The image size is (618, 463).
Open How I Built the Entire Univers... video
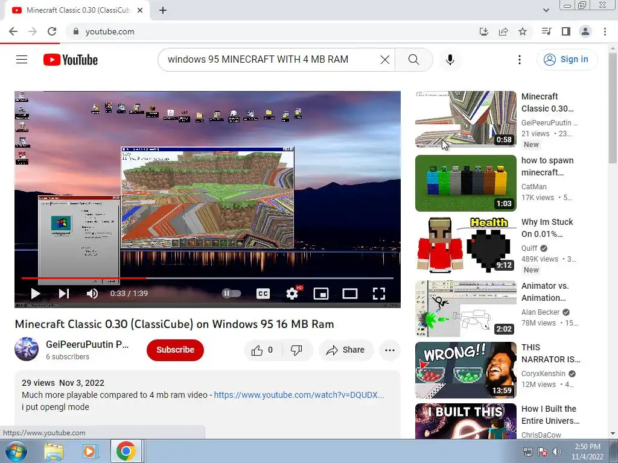550,415
